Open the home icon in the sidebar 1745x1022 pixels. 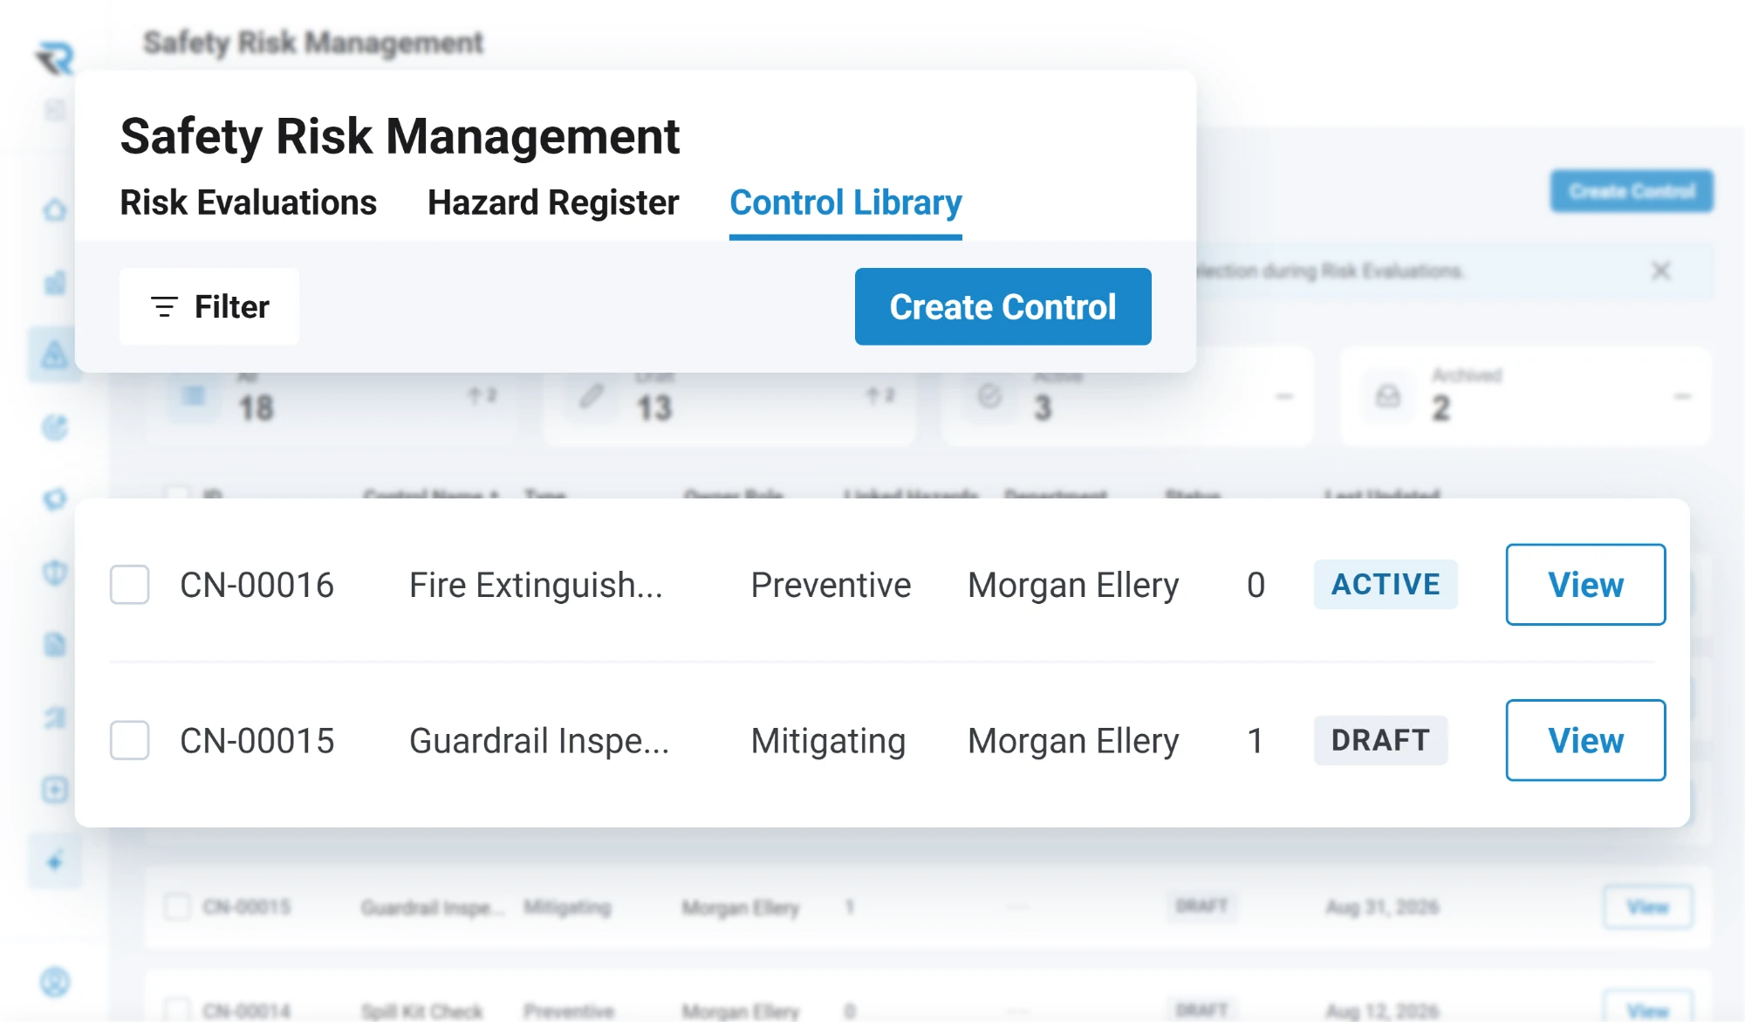(x=55, y=209)
